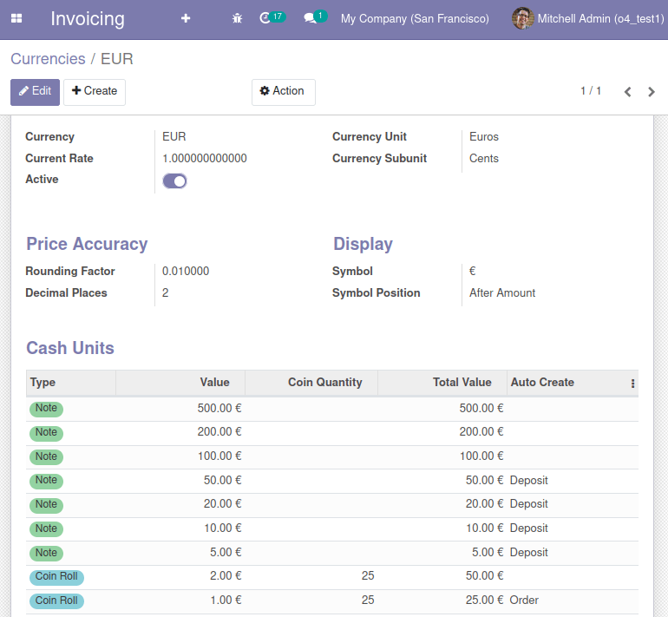
Task: Go to previous record arrow
Action: click(x=627, y=92)
